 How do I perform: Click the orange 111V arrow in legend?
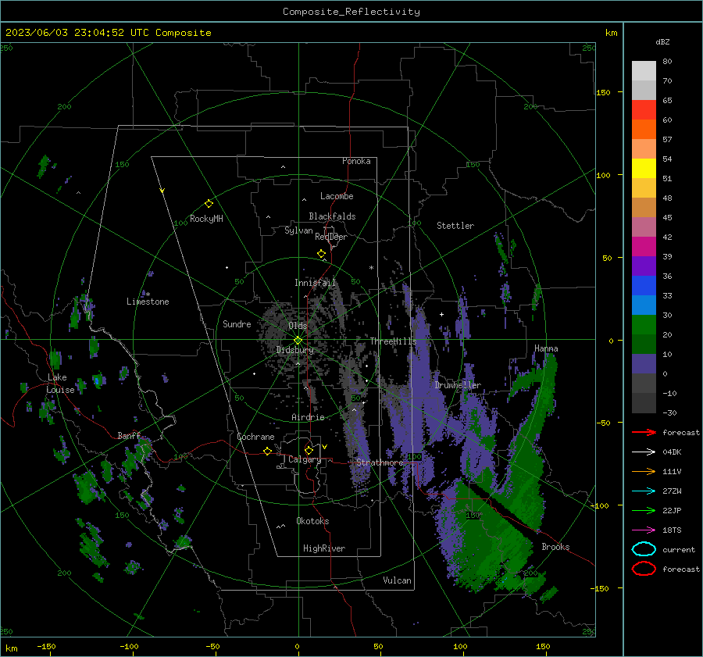tap(644, 471)
